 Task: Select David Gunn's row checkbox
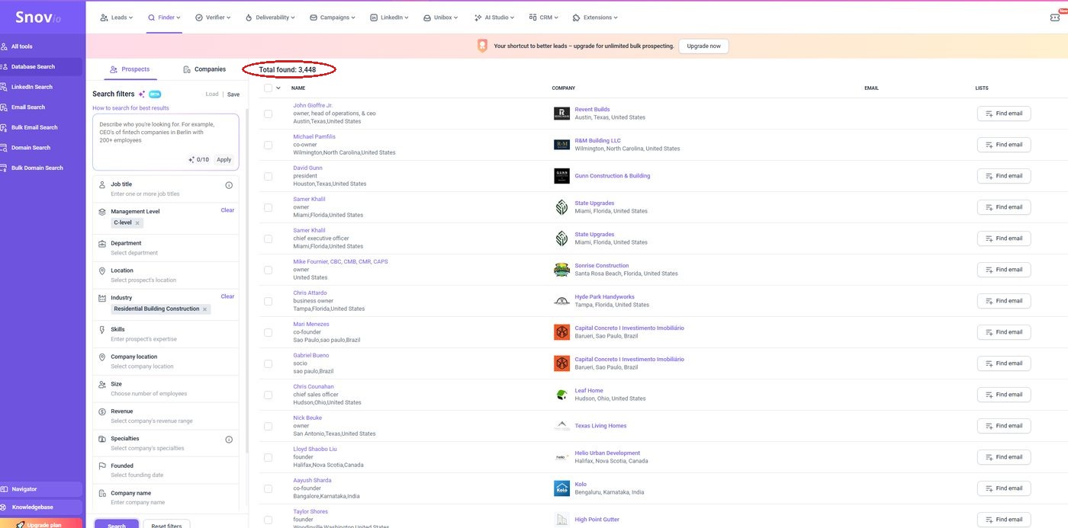pyautogui.click(x=268, y=176)
